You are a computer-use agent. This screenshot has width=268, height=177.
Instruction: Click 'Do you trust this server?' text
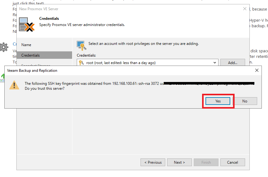(x=45, y=88)
